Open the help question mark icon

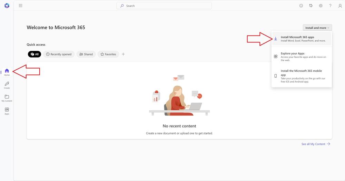tap(330, 6)
